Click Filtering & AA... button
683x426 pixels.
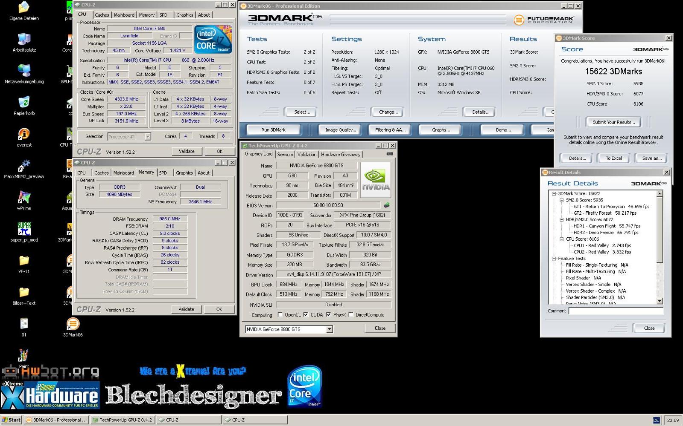[x=390, y=130]
